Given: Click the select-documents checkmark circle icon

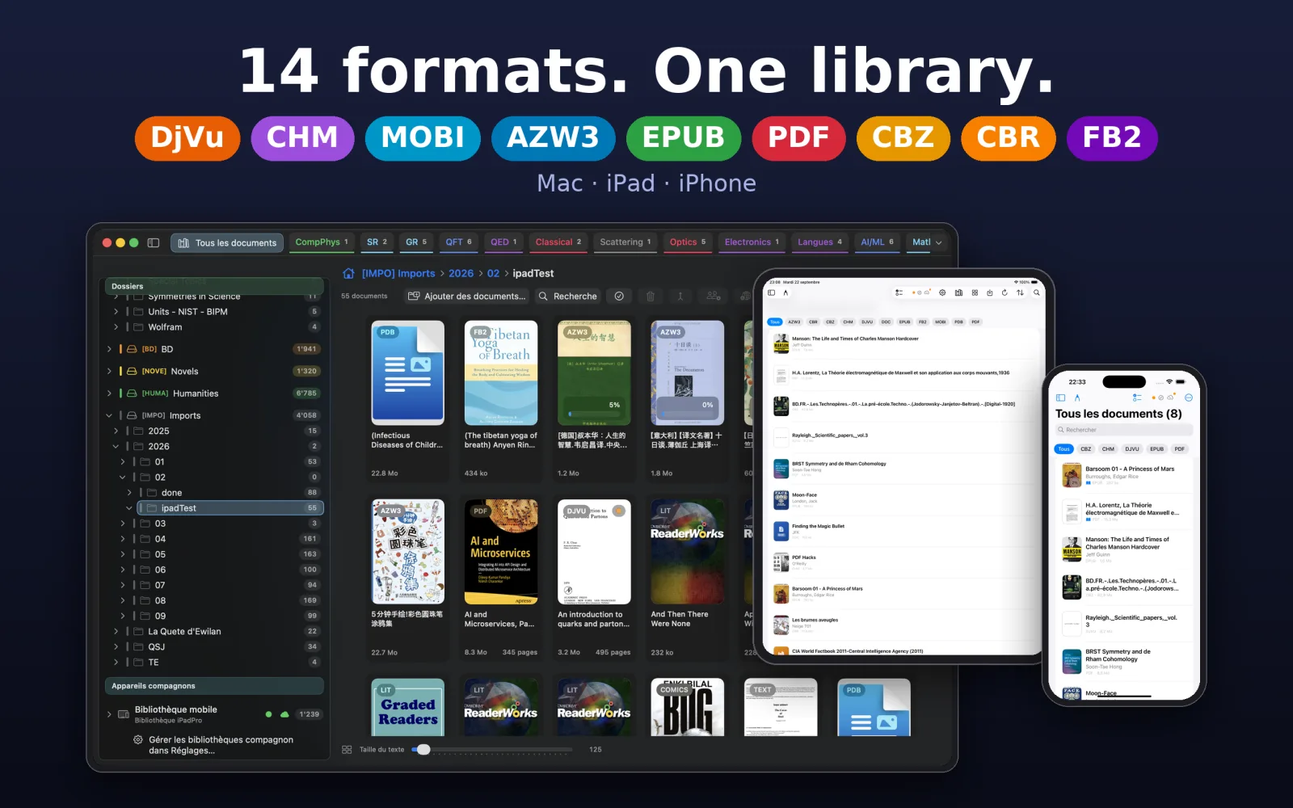Looking at the screenshot, I should pos(619,296).
